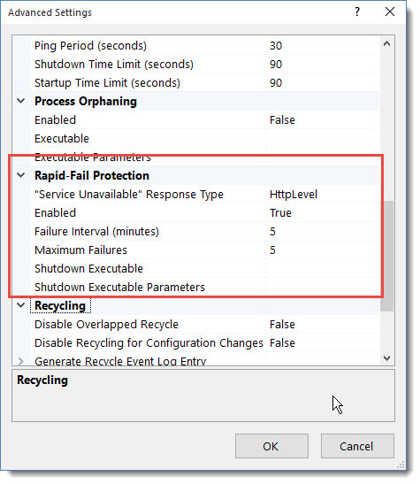Select the Ping Period value 30
The height and width of the screenshot is (484, 420).
(x=323, y=46)
